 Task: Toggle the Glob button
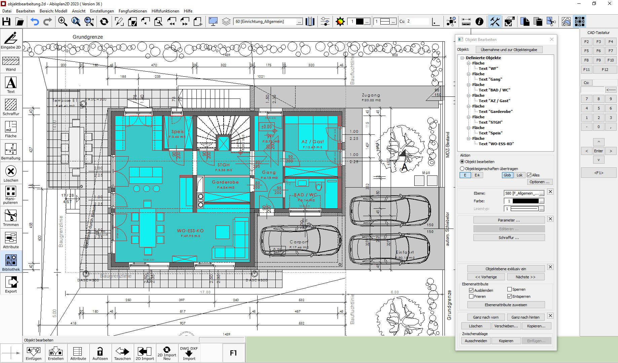coord(507,175)
